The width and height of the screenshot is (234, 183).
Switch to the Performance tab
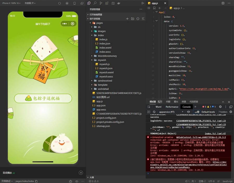(x=172, y=107)
